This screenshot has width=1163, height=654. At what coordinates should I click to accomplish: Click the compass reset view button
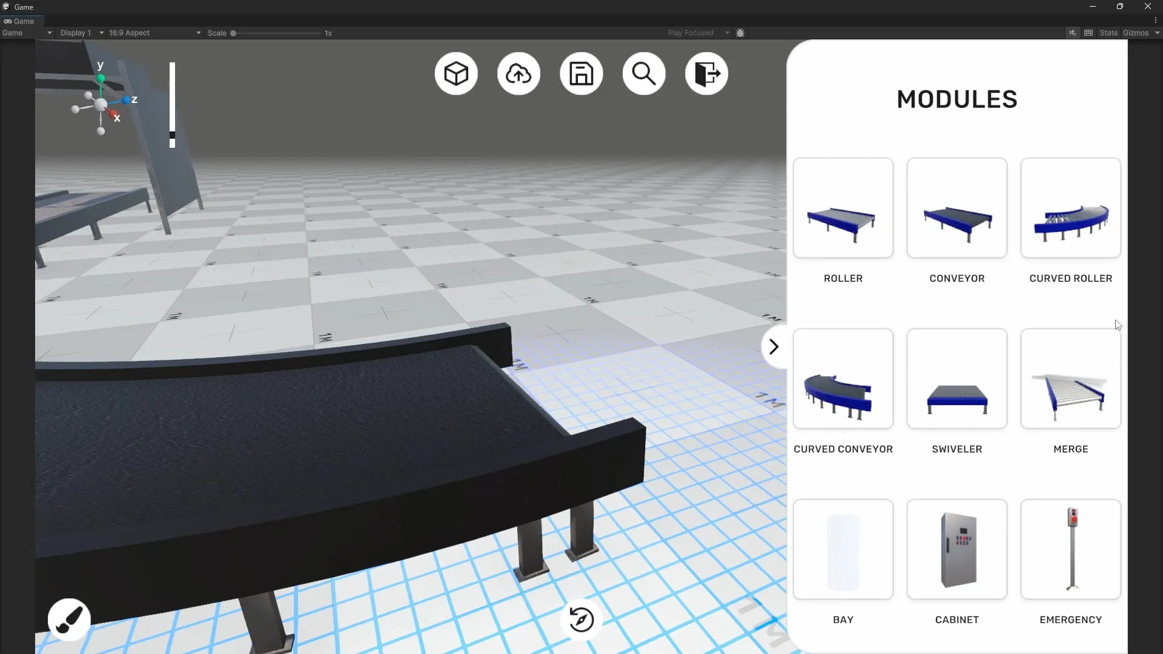click(581, 619)
